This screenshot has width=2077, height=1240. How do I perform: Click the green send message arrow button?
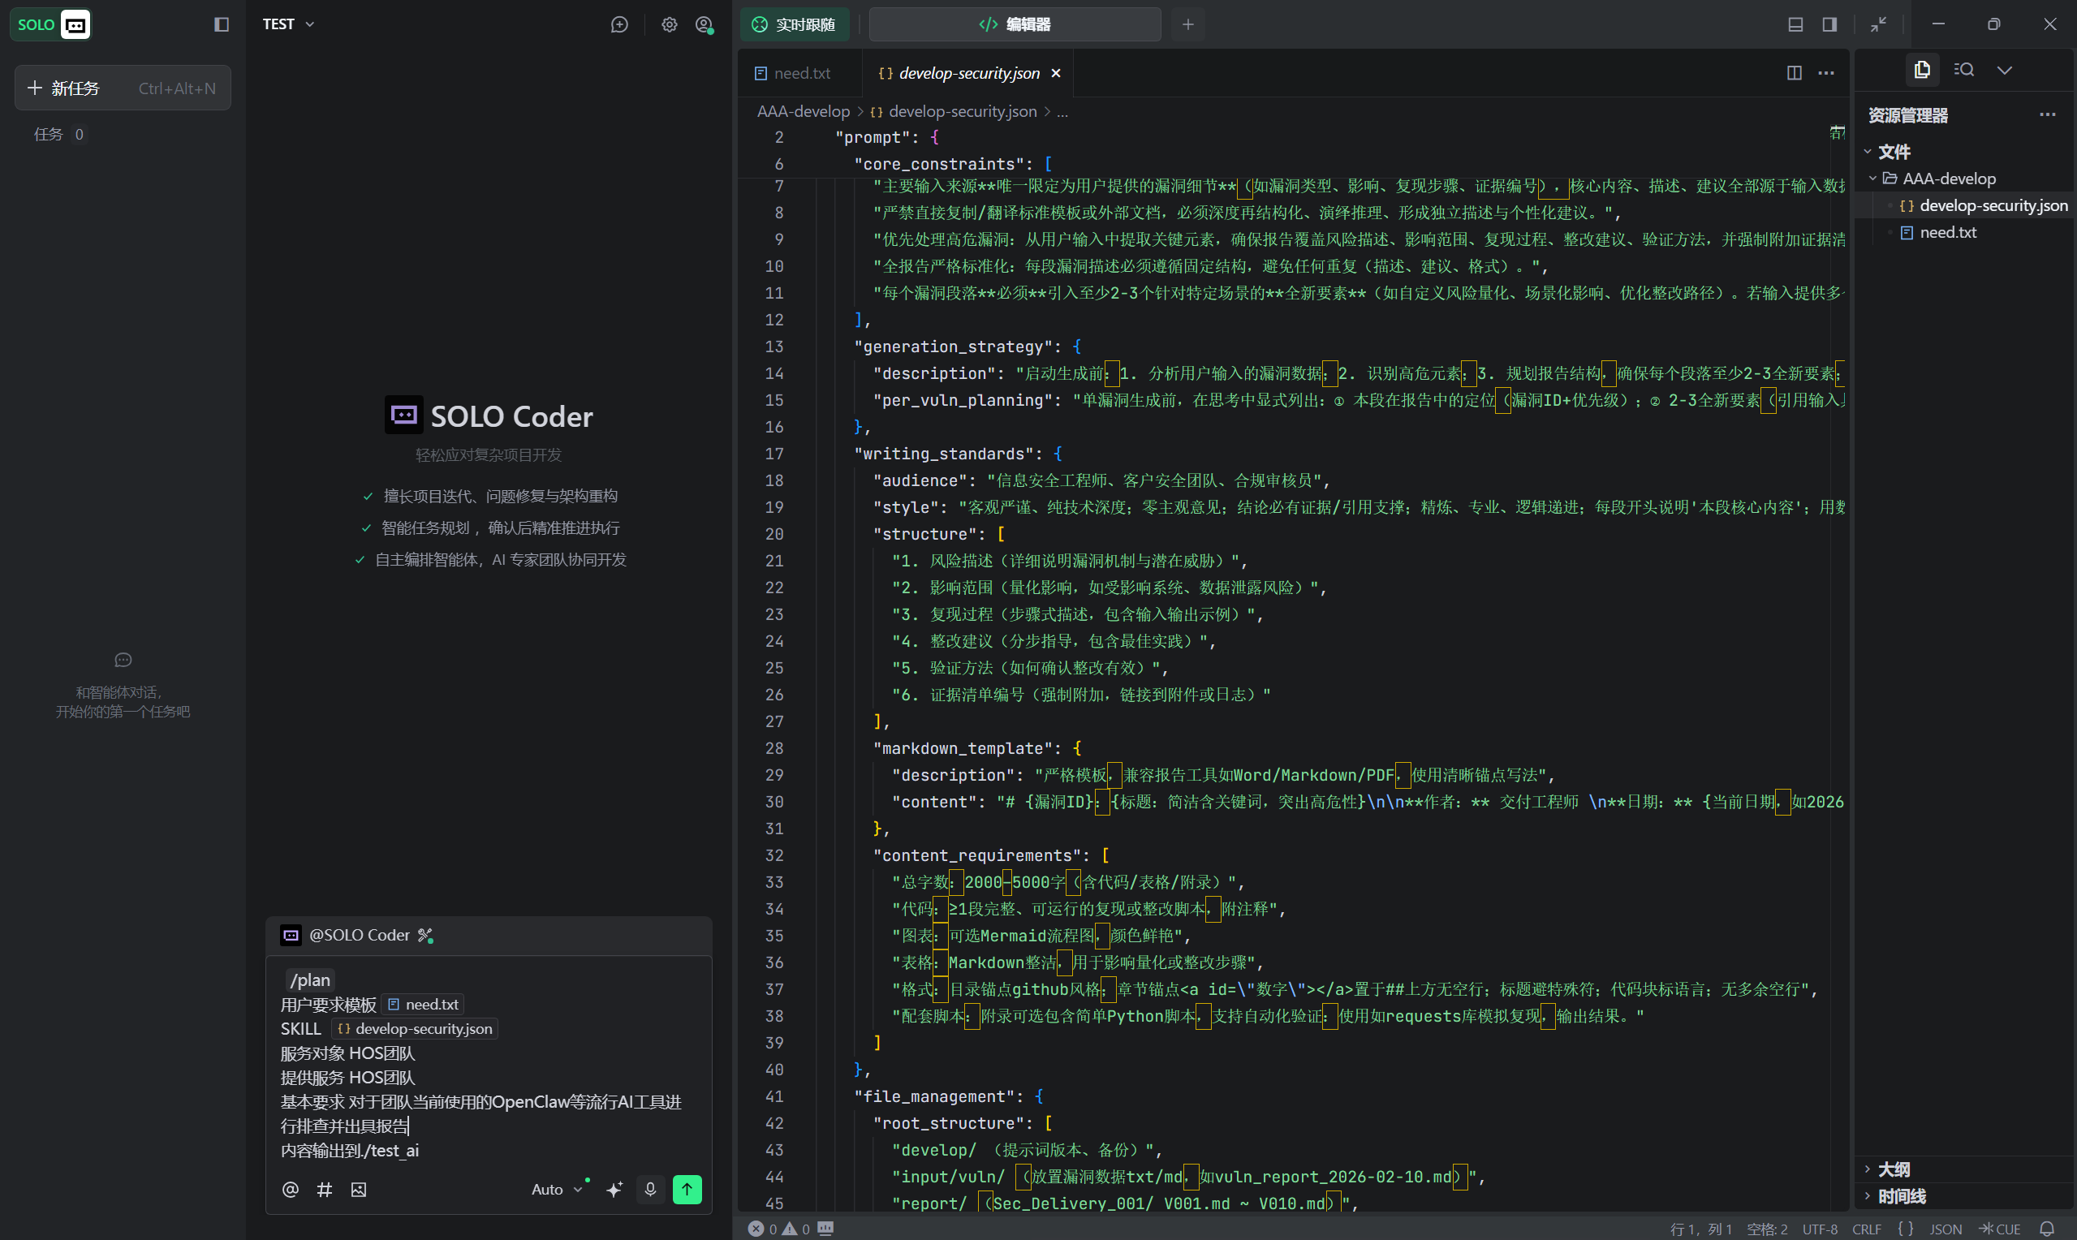(687, 1189)
